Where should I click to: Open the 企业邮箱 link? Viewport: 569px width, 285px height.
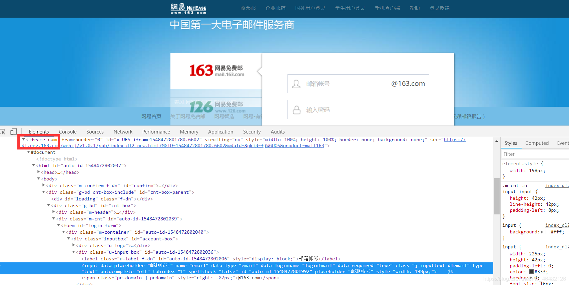[x=275, y=8]
